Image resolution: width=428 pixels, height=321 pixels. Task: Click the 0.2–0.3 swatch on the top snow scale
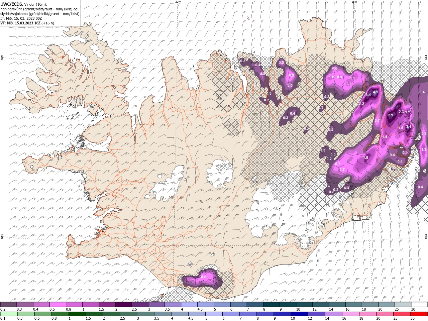tap(8, 305)
